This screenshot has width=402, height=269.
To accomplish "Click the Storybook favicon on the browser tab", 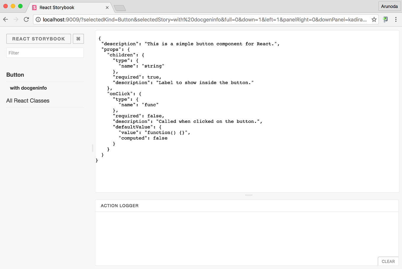I will point(34,7).
